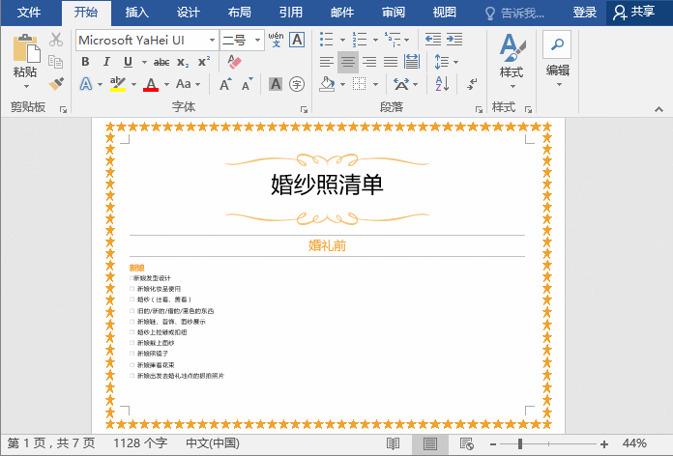This screenshot has width=673, height=456.
Task: Toggle character shading
Action: pos(276,84)
